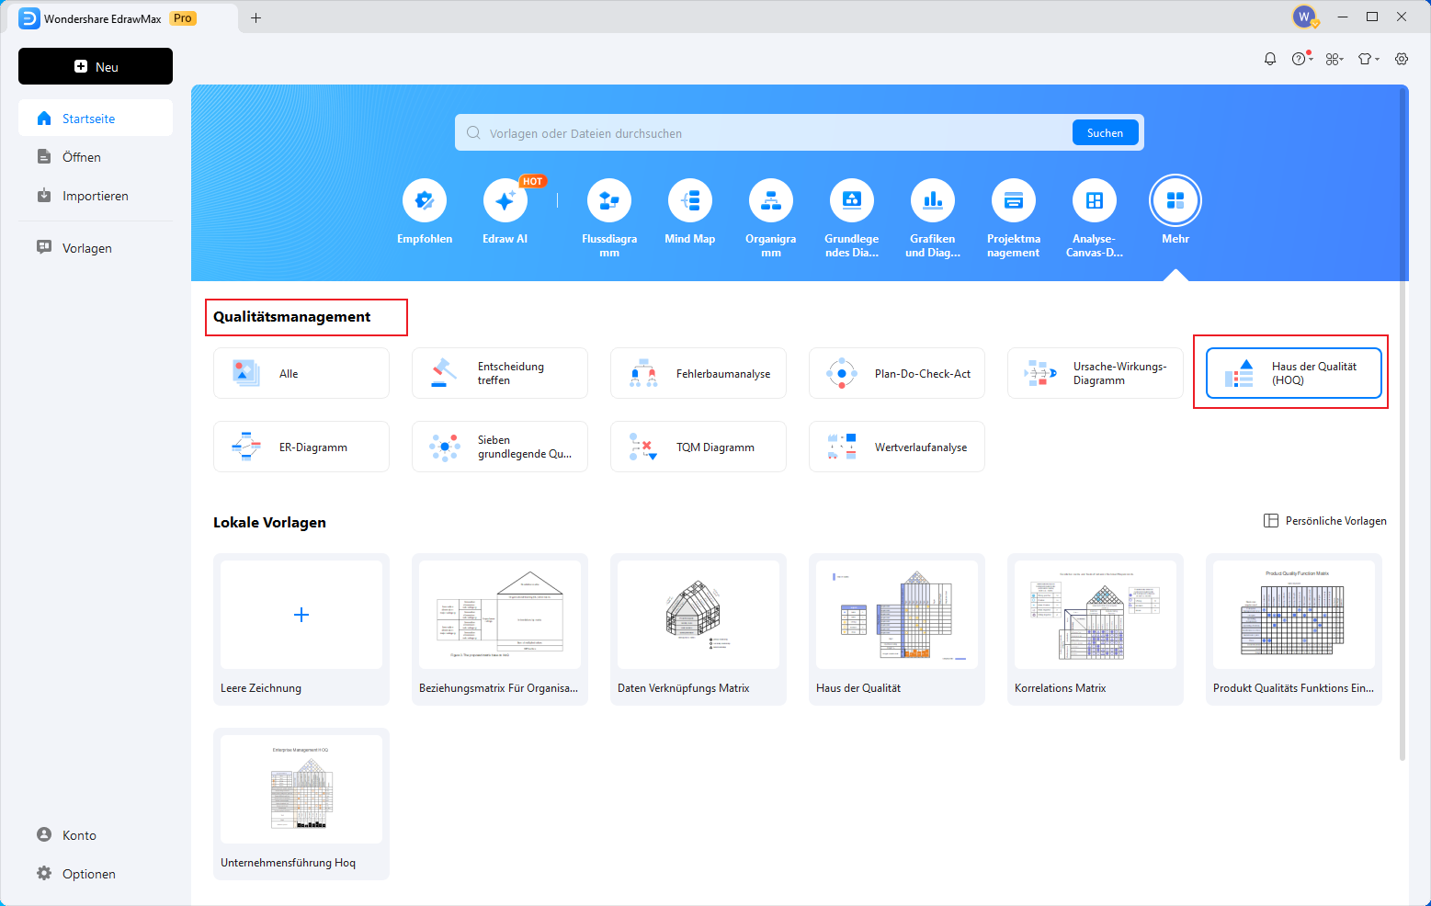Click the search field for templates
This screenshot has height=906, width=1431.
click(x=763, y=133)
